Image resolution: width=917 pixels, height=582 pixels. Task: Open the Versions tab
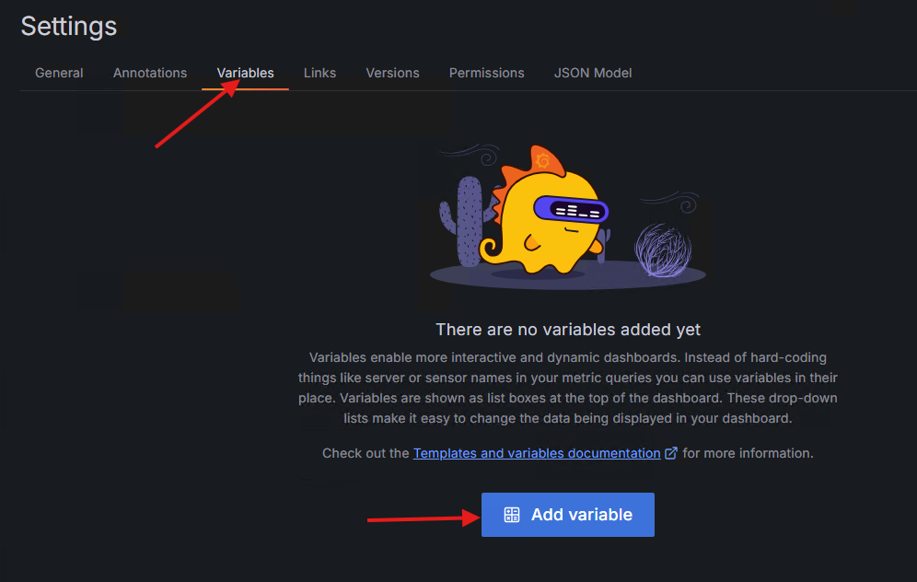392,73
